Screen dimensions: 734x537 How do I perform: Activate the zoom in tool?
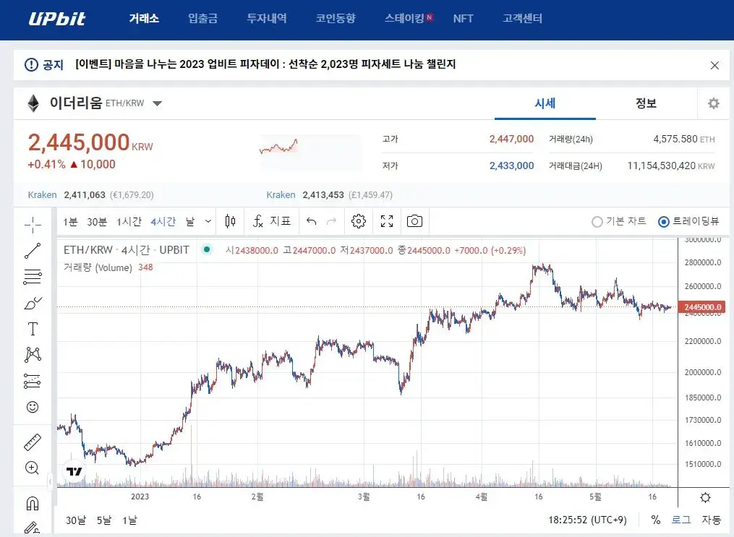click(33, 468)
